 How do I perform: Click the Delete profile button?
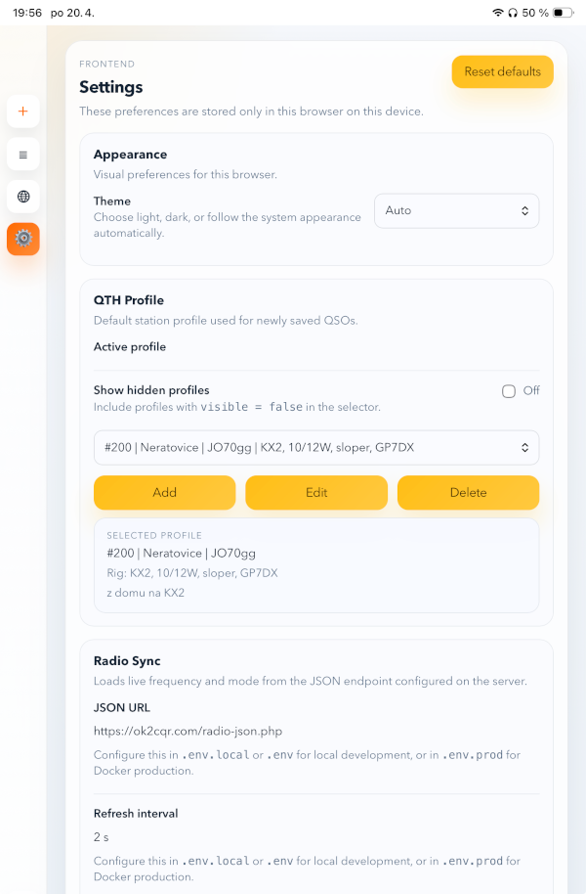pos(468,493)
